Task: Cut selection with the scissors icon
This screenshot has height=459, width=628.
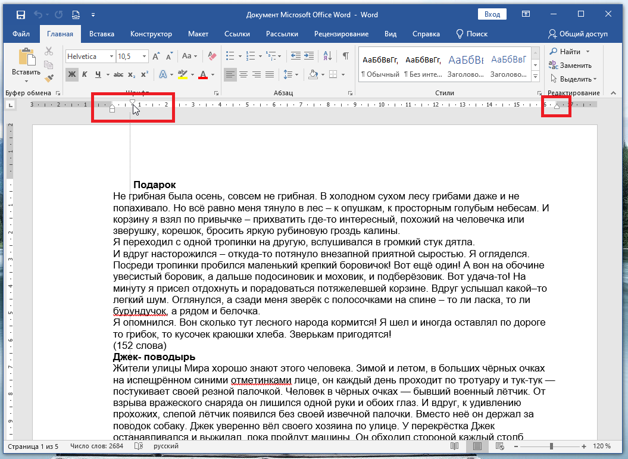Action: [x=49, y=51]
